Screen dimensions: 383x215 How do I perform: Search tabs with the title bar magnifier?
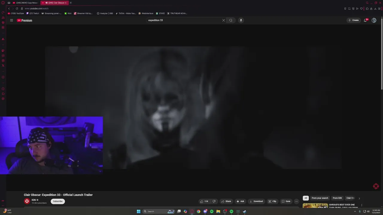(367, 3)
